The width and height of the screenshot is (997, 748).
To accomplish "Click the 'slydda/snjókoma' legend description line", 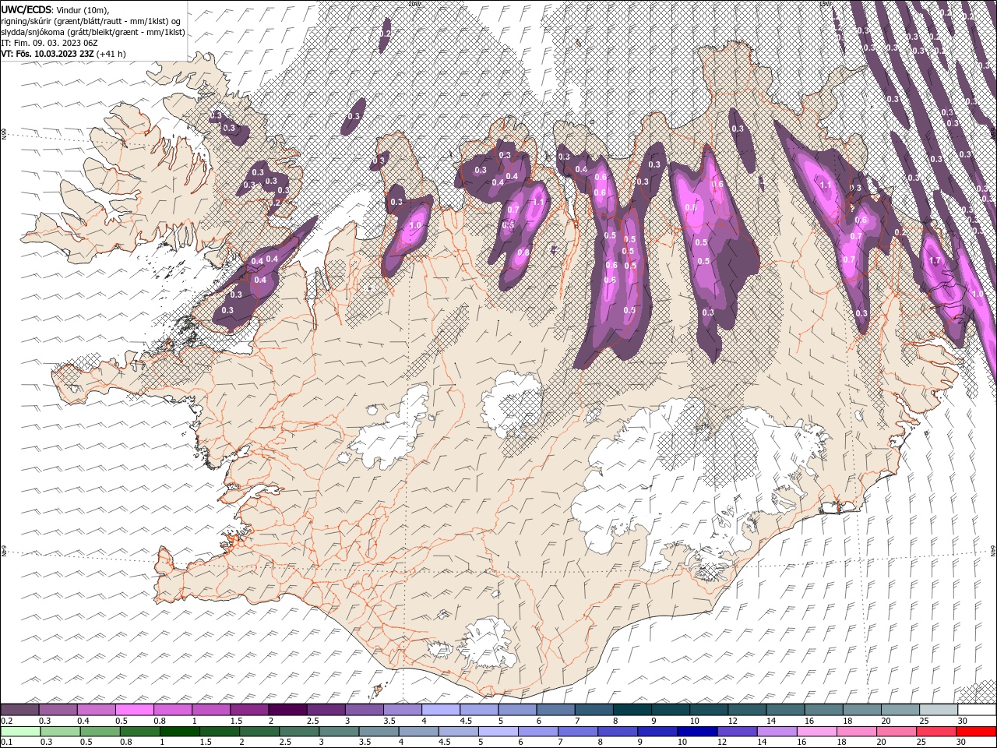I will pos(93,32).
